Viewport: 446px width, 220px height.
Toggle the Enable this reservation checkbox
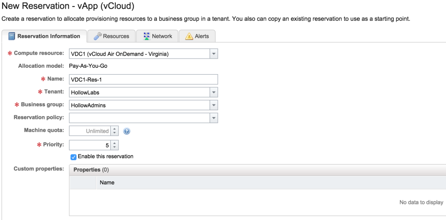click(74, 157)
